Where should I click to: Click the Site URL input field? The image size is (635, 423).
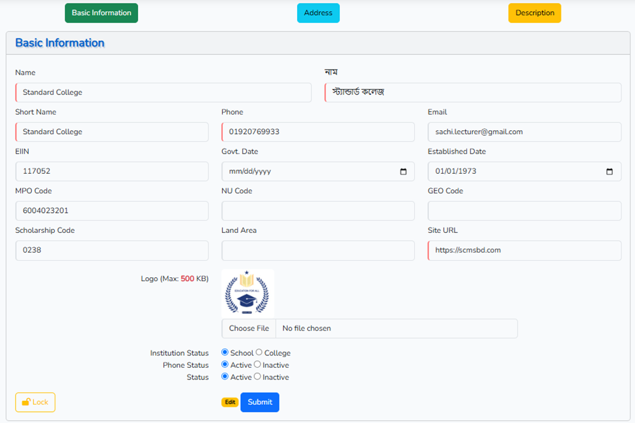[x=524, y=251]
